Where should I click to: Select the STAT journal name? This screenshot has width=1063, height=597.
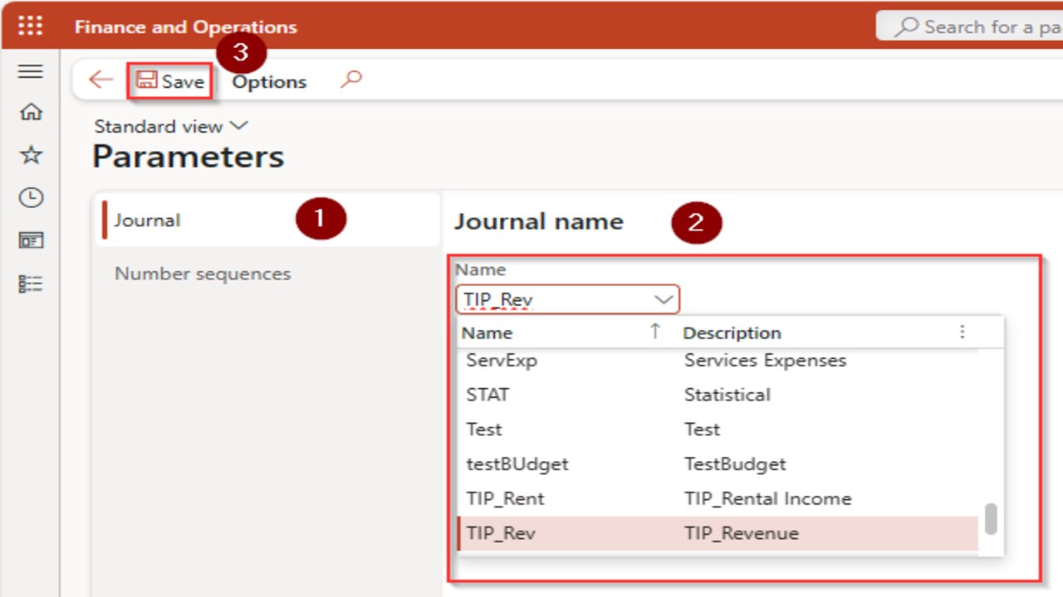[x=487, y=395]
